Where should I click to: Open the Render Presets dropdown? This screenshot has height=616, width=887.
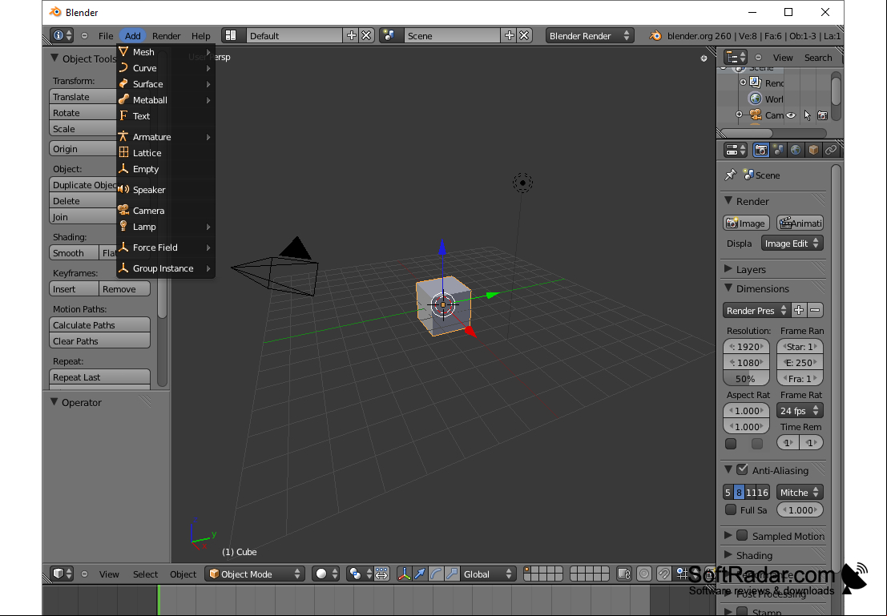pyautogui.click(x=756, y=311)
